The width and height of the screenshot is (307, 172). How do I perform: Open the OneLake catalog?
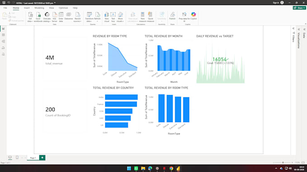(47, 17)
